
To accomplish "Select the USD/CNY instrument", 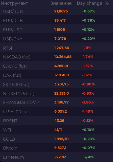I will click(57, 39).
